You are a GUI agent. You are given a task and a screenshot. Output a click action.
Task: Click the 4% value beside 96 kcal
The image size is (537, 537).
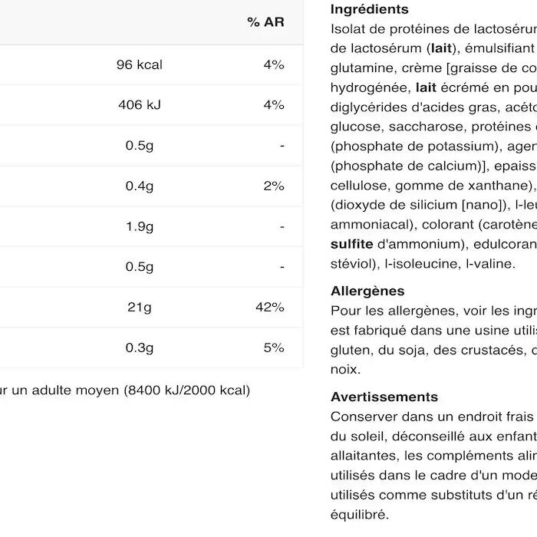point(273,64)
